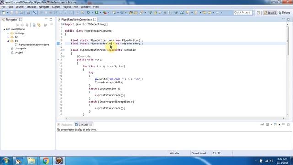The width and height of the screenshot is (293, 165).
Task: Open the Navigator View Menu triangle
Action: (52, 25)
